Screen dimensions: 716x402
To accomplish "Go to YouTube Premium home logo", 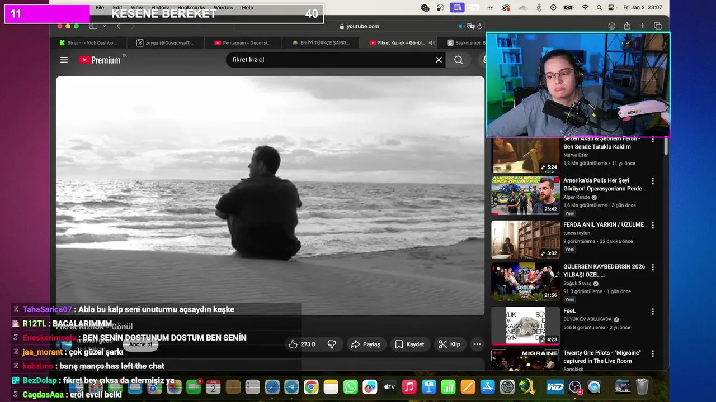I will tap(100, 60).
